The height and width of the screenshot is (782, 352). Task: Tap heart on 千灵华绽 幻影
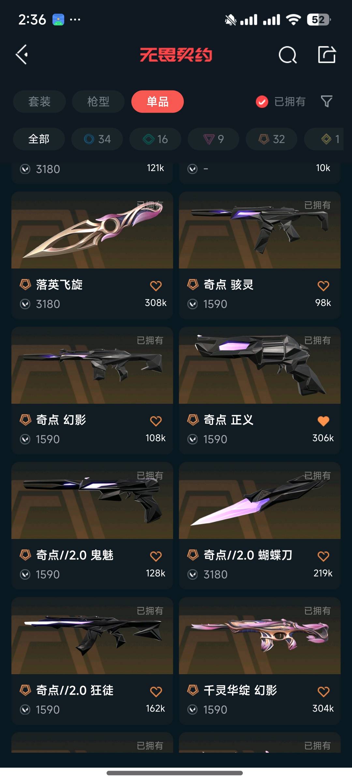pyautogui.click(x=323, y=691)
